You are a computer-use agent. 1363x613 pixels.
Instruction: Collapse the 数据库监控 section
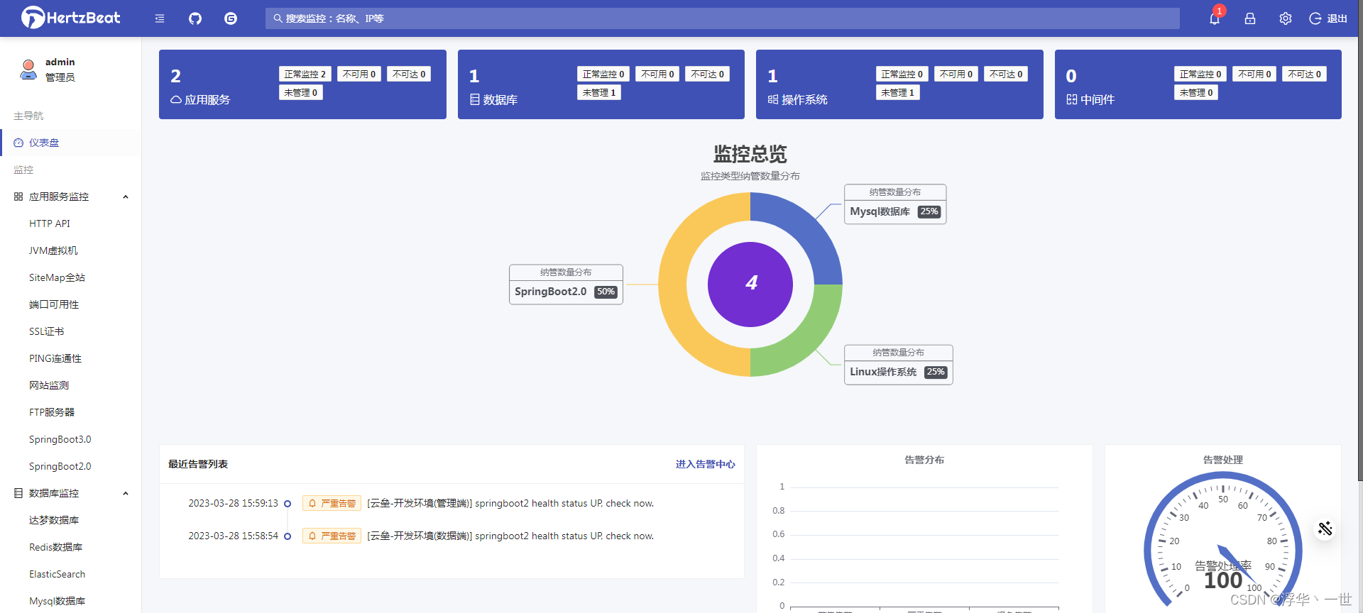click(126, 493)
